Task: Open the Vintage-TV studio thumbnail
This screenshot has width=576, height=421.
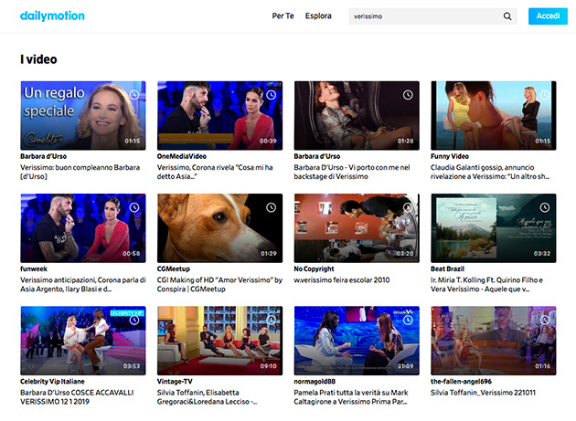Action: [x=219, y=341]
